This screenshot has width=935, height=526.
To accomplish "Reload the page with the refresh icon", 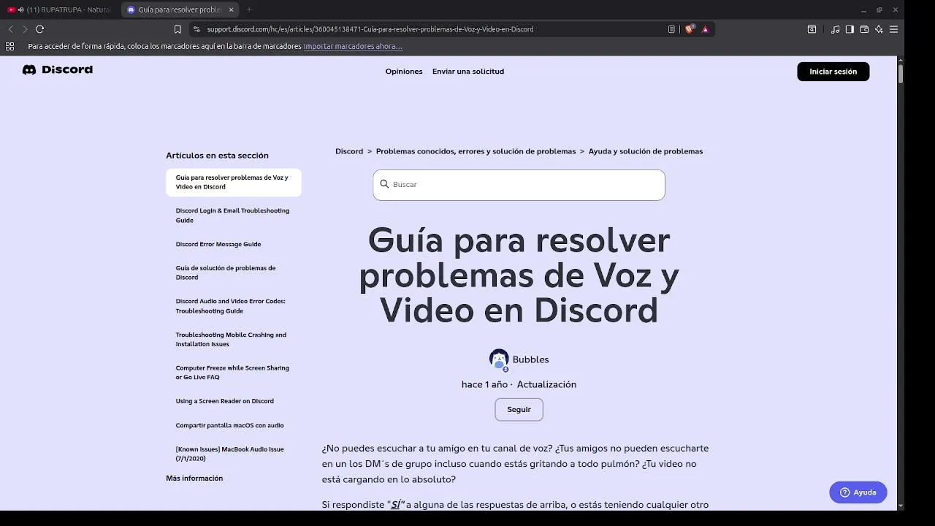I will [x=39, y=29].
